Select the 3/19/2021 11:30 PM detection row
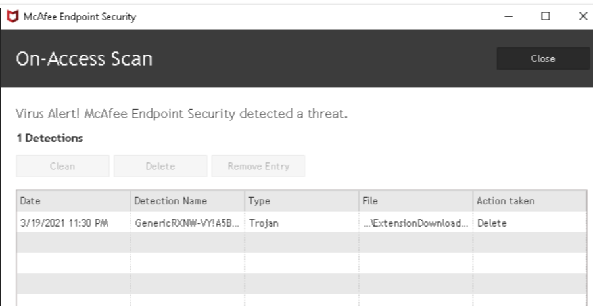593x306 pixels. 301,223
